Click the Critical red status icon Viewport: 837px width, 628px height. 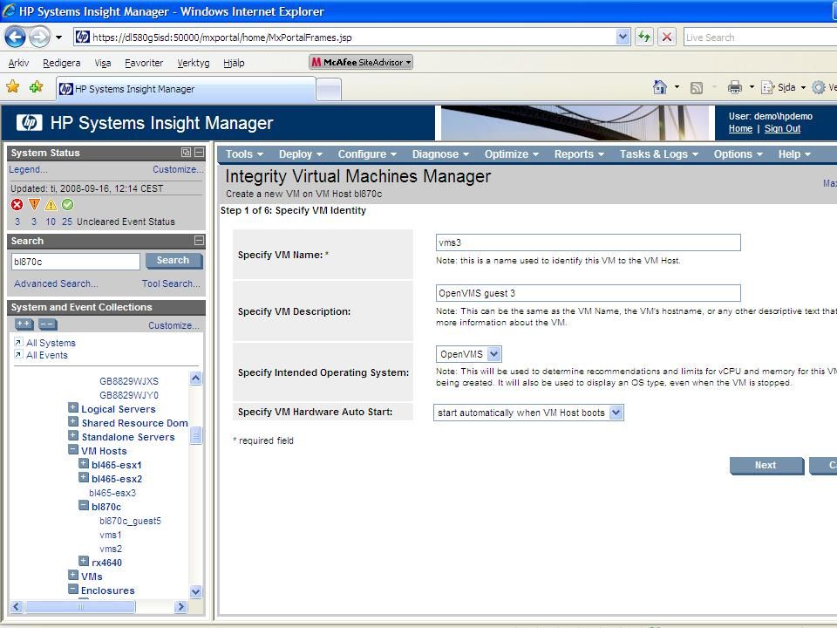click(x=17, y=204)
